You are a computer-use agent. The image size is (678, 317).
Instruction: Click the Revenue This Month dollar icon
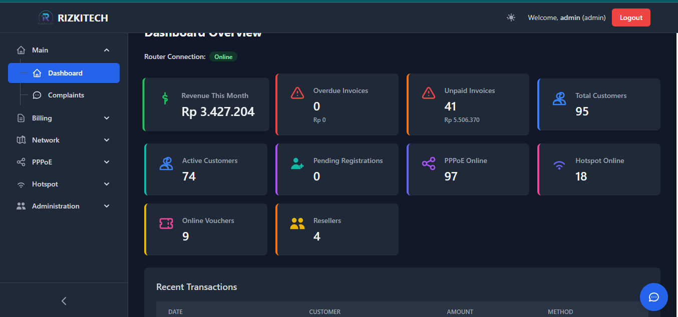[165, 98]
